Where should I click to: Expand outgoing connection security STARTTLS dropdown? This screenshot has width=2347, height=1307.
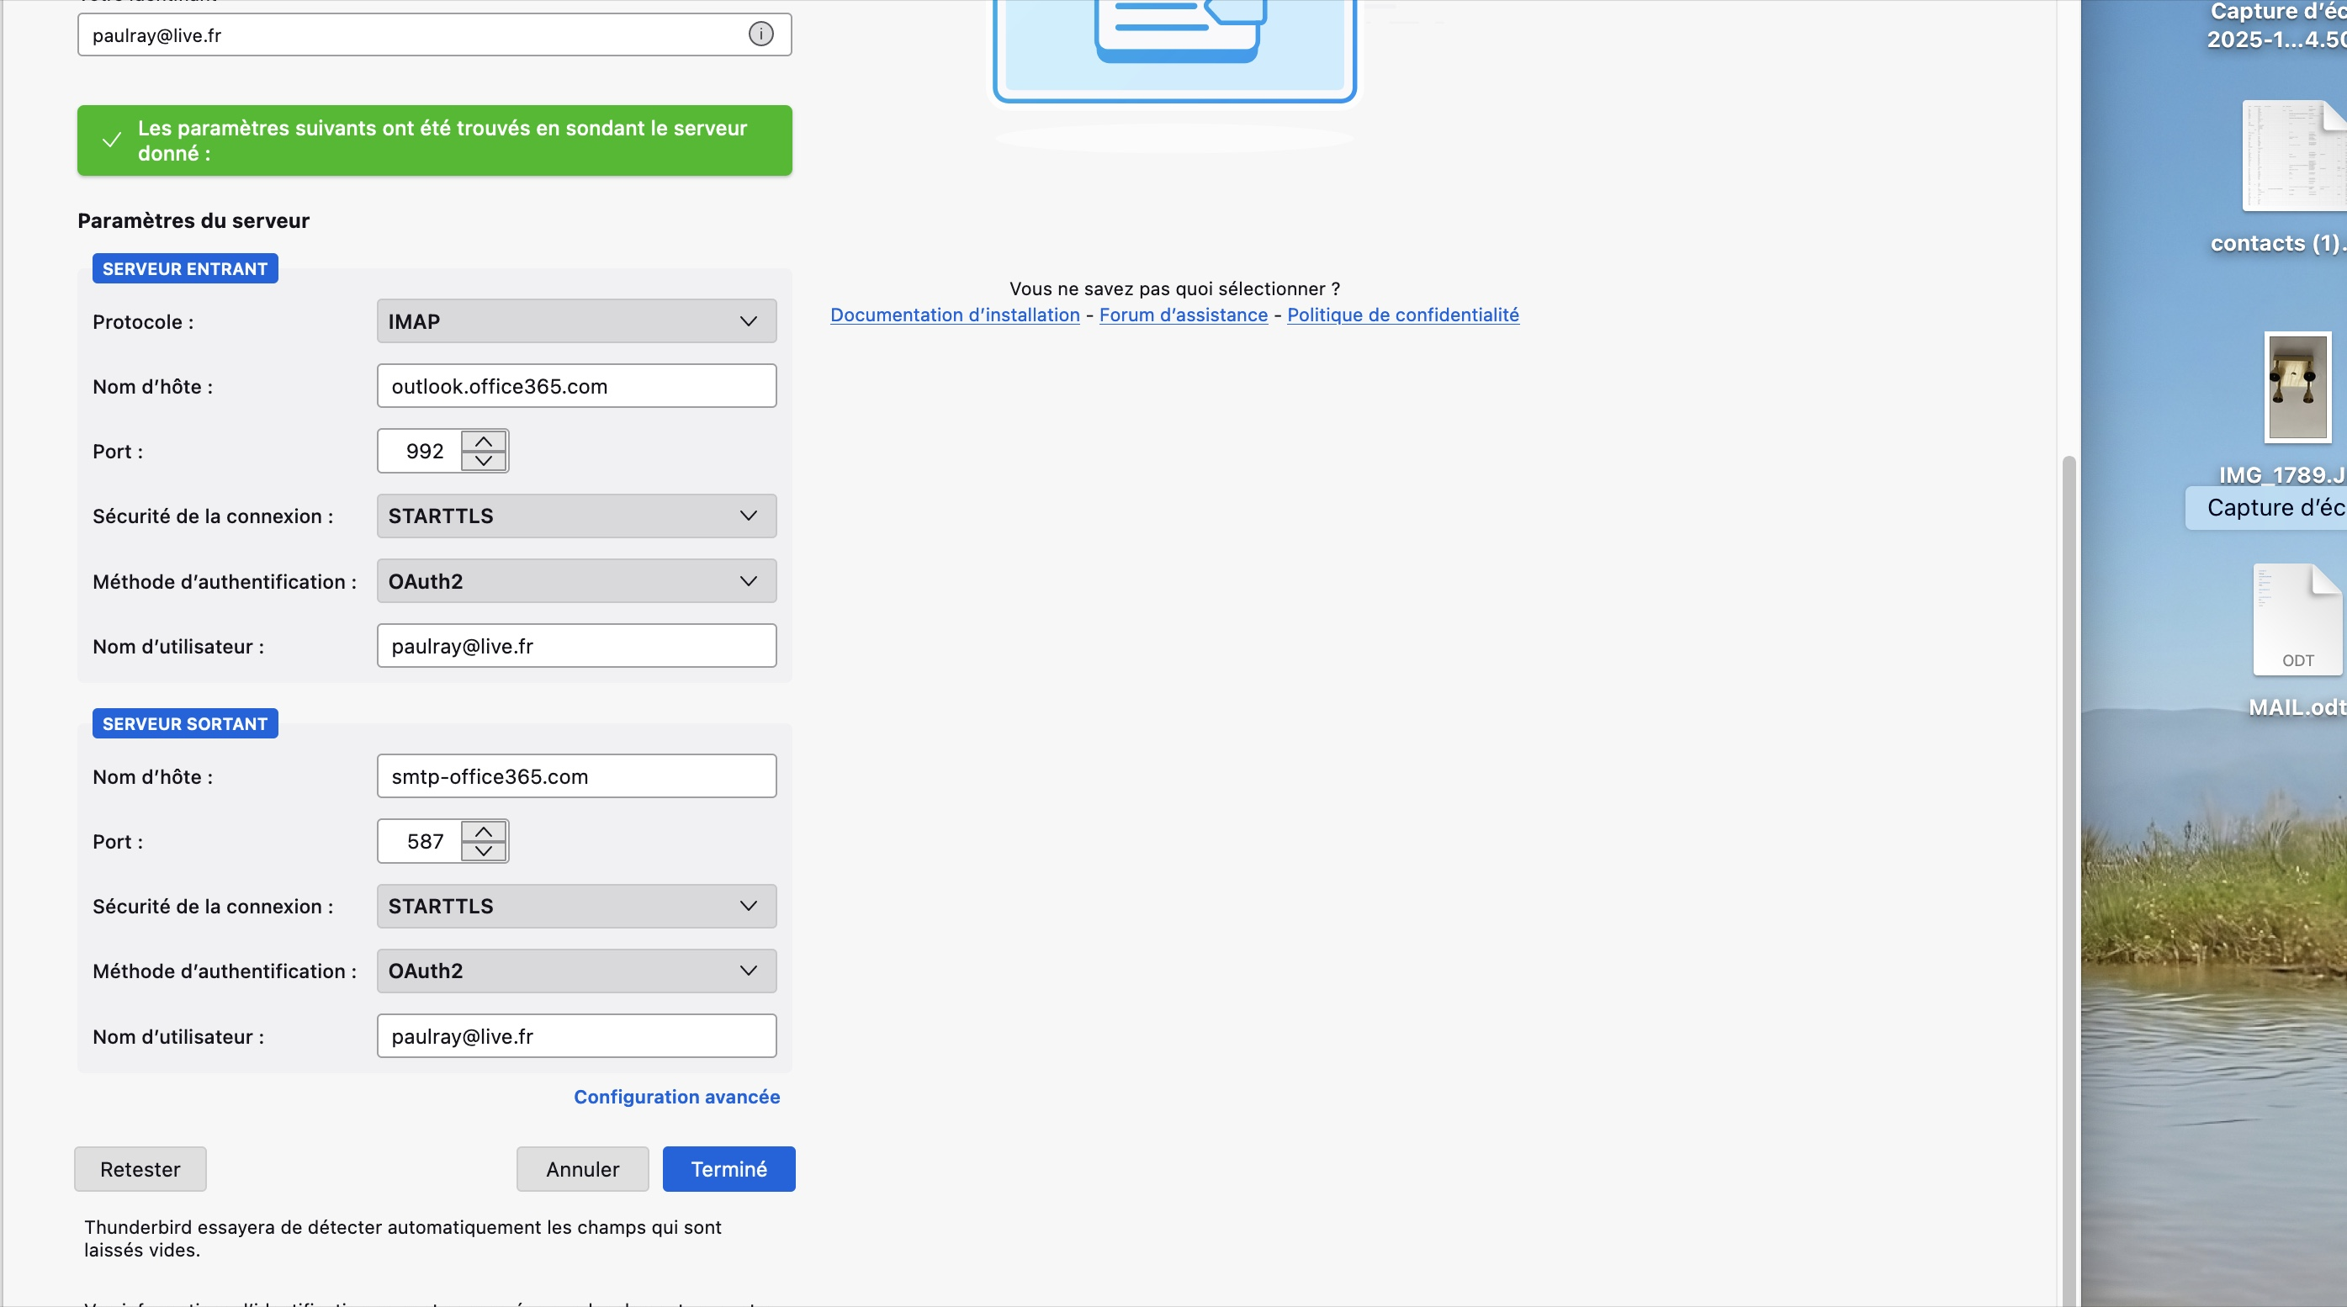click(576, 907)
